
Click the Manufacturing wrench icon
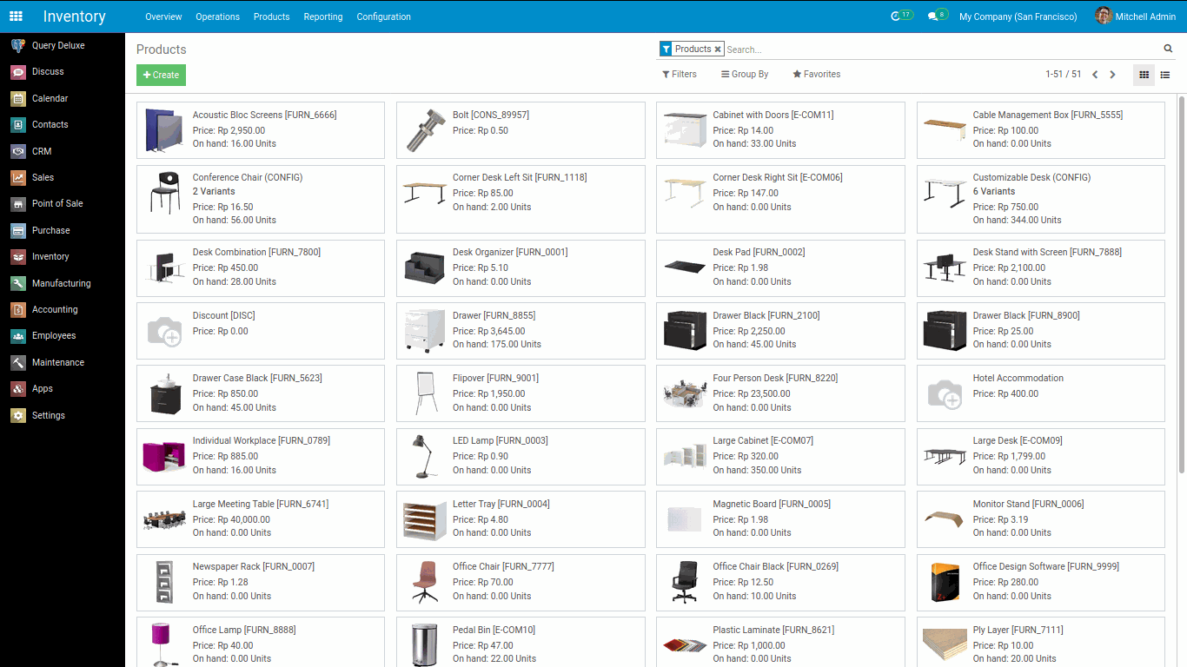pyautogui.click(x=17, y=283)
